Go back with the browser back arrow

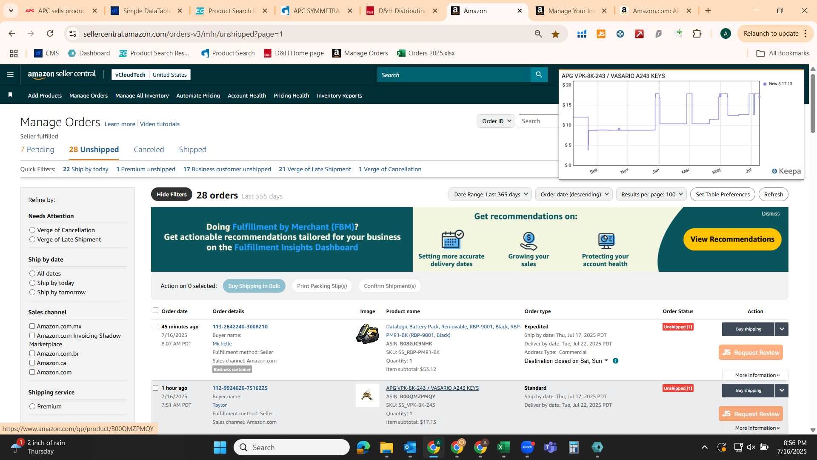pyautogui.click(x=12, y=34)
